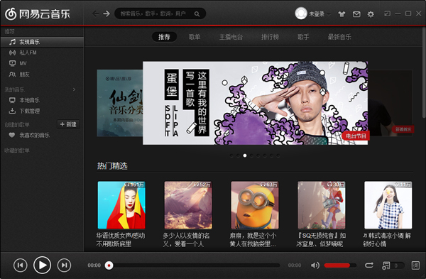The width and height of the screenshot is (426, 279).
Task: Select the sixth carousel dot
Action: 265,155
